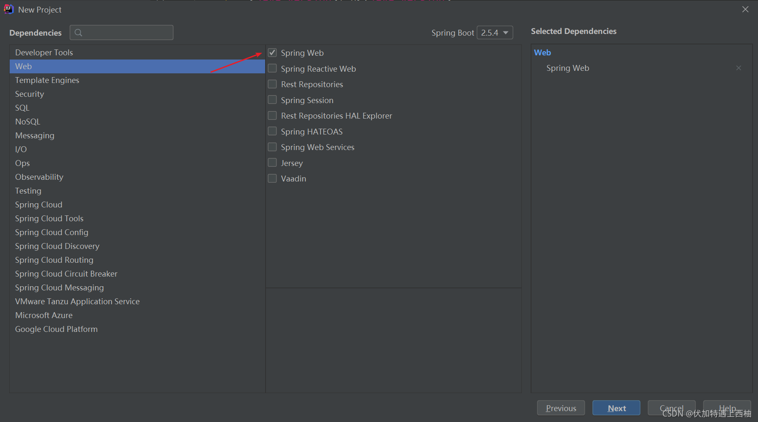
Task: Open the I/O category
Action: click(137, 149)
